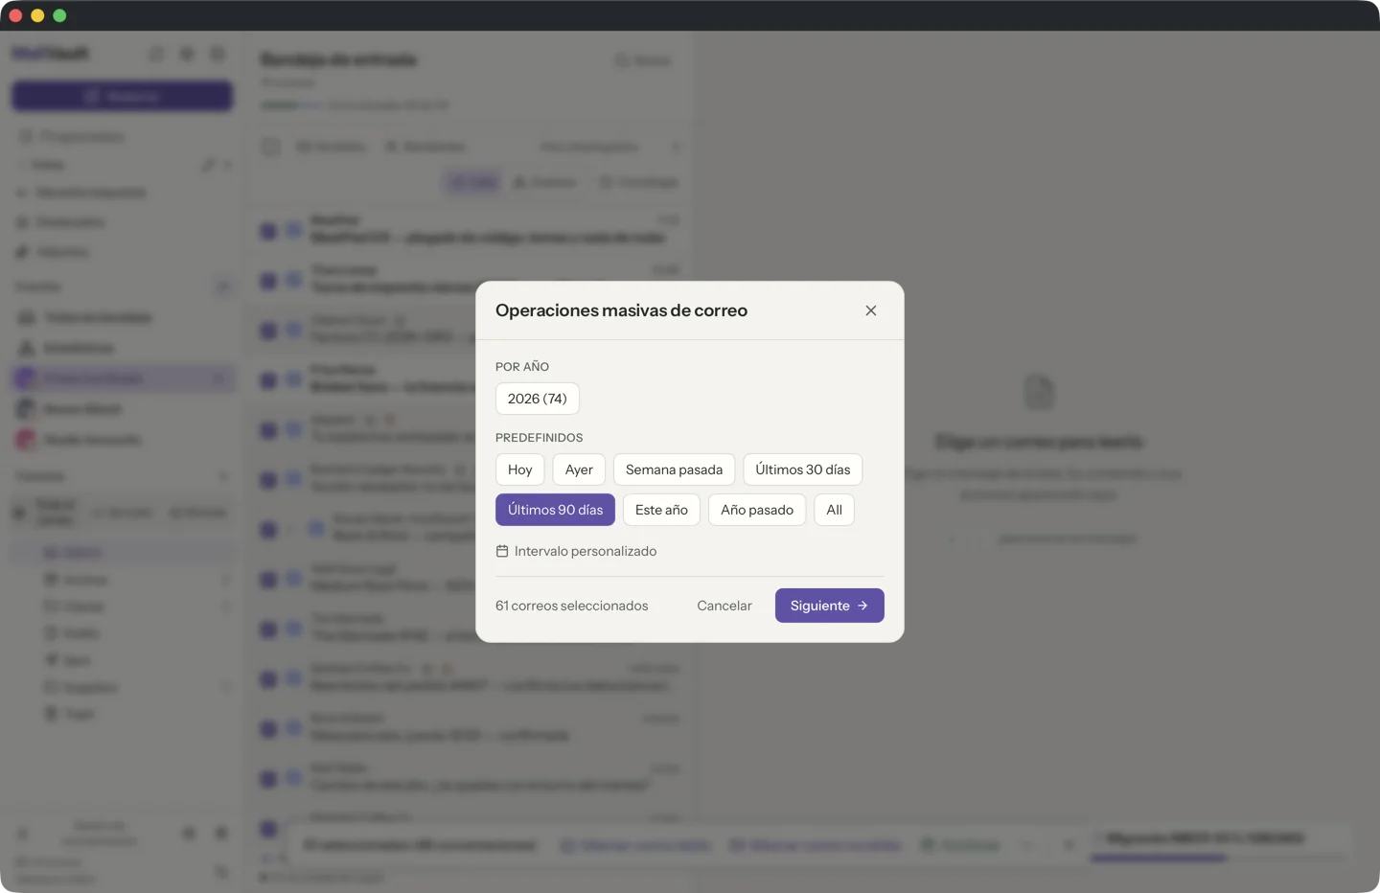Cancel the bulk mail operation
1380x893 pixels.
click(x=724, y=606)
